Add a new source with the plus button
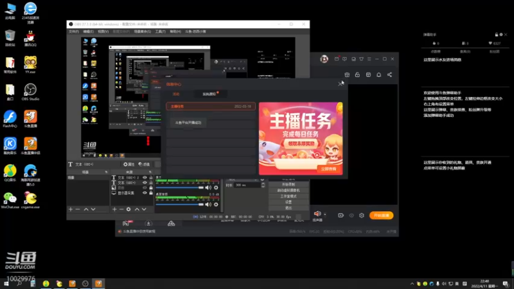Screen dimensions: 514x289 pos(114,209)
